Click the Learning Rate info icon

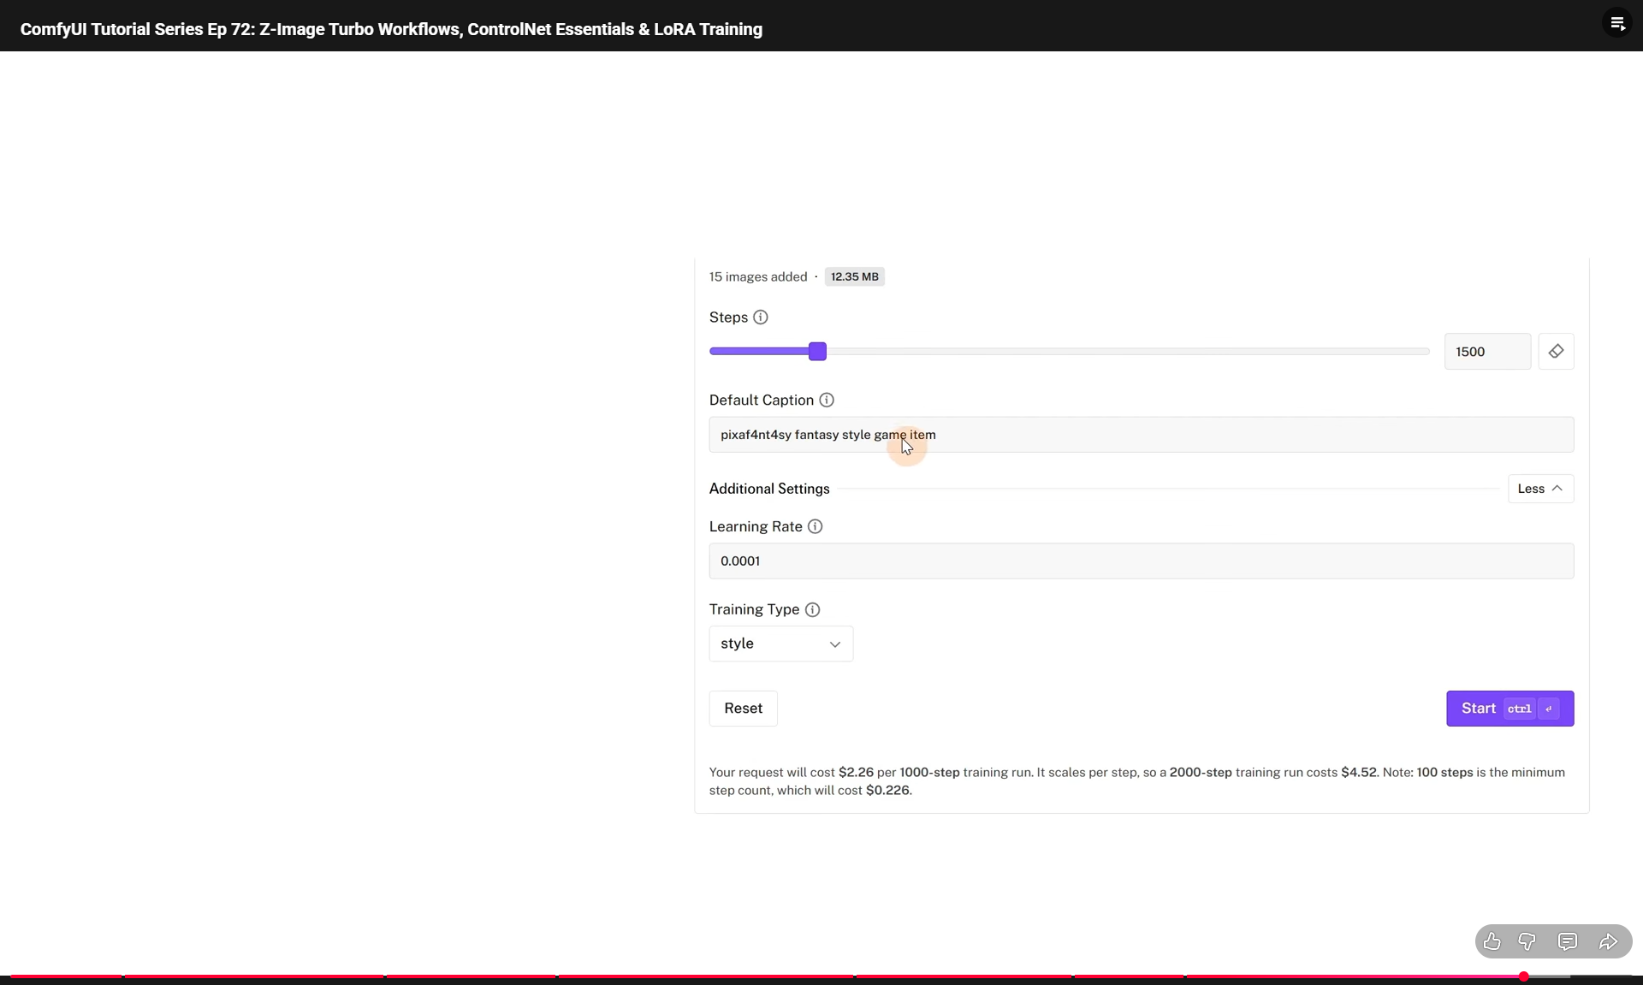815,526
